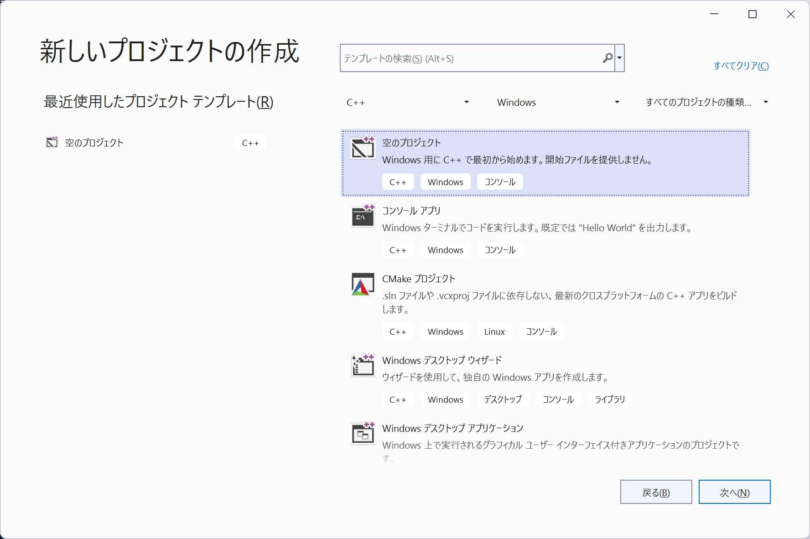
Task: Click recent 空のプロジェクト template icon
Action: pyautogui.click(x=52, y=142)
